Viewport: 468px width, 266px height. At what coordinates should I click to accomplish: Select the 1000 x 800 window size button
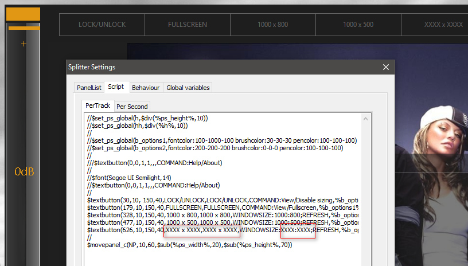[272, 25]
